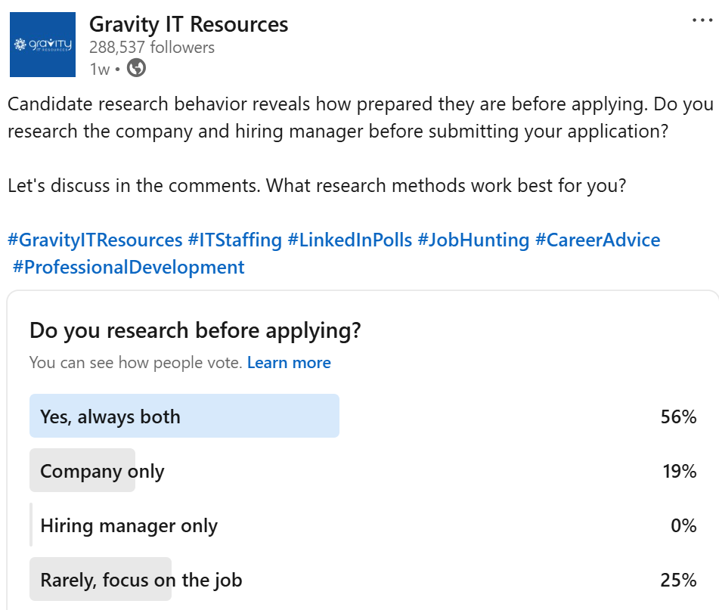The width and height of the screenshot is (719, 610).
Task: Select "Rarely, focus on the job" option
Action: pos(141,581)
